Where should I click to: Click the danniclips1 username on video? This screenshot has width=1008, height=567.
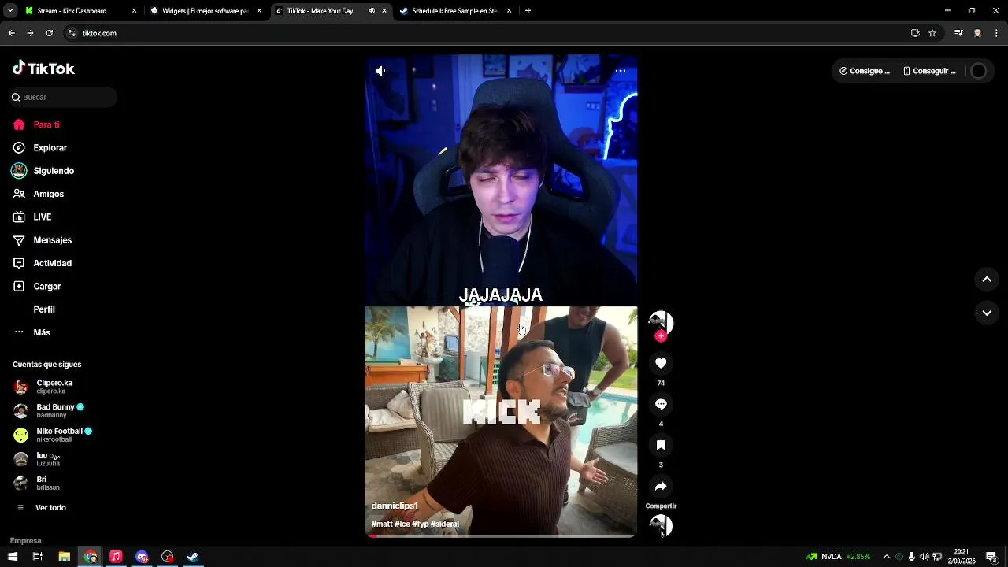click(395, 506)
